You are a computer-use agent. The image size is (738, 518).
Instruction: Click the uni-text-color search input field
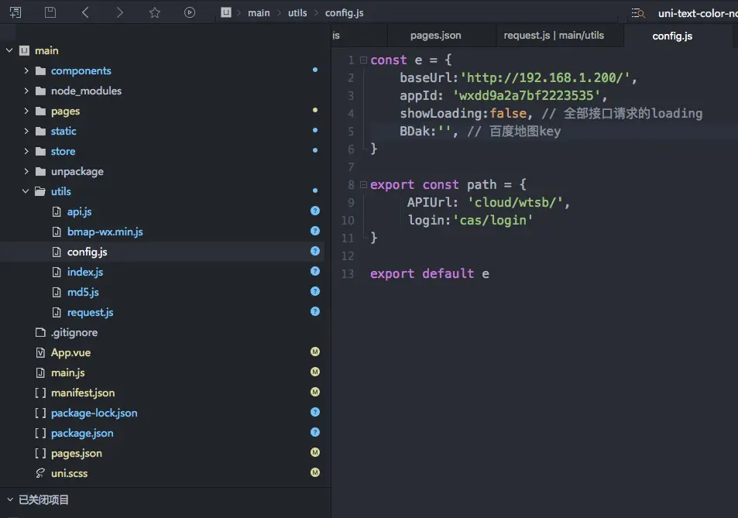697,13
